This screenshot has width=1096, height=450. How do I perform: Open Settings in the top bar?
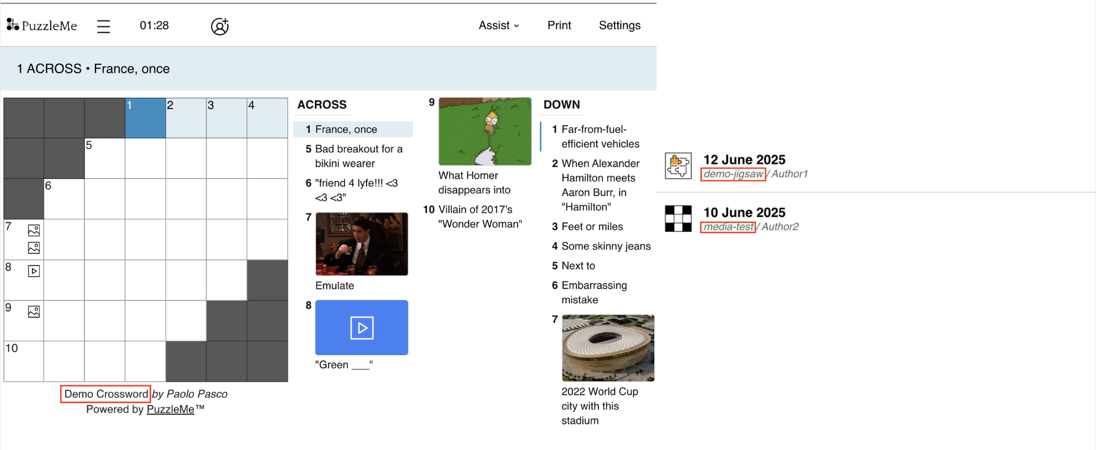pos(620,26)
